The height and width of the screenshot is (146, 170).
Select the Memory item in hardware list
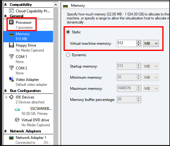click(28, 36)
